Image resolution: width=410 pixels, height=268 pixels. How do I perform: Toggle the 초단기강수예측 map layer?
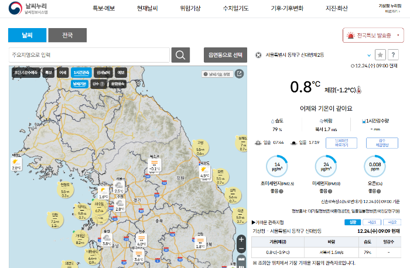[x=26, y=73]
